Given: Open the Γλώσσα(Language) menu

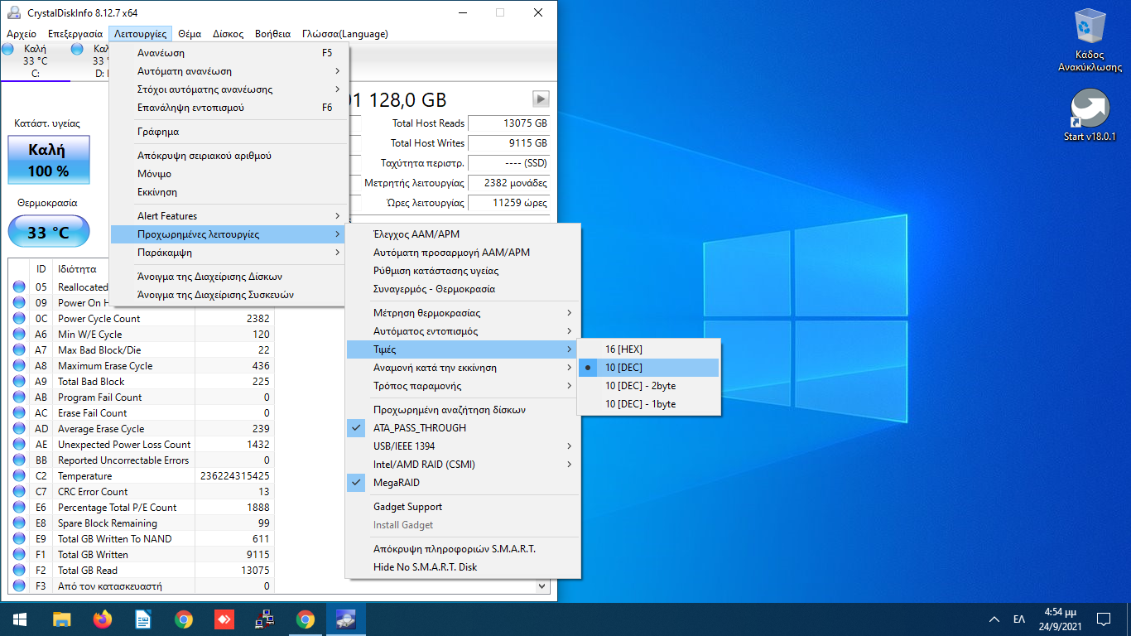Looking at the screenshot, I should (345, 34).
